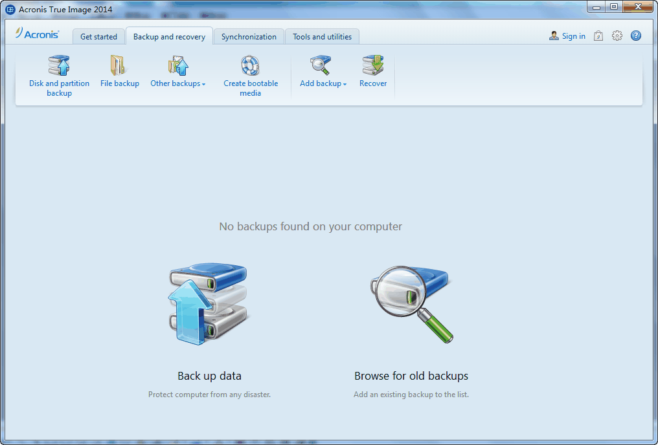Open the File backup tool
Image resolution: width=658 pixels, height=445 pixels.
tap(119, 65)
